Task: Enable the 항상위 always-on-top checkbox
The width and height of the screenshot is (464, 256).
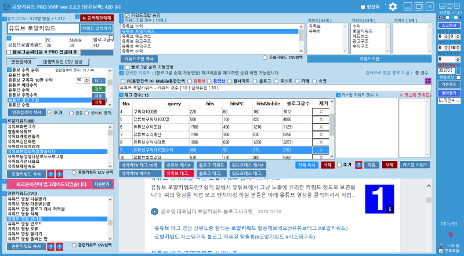Action: tap(363, 7)
